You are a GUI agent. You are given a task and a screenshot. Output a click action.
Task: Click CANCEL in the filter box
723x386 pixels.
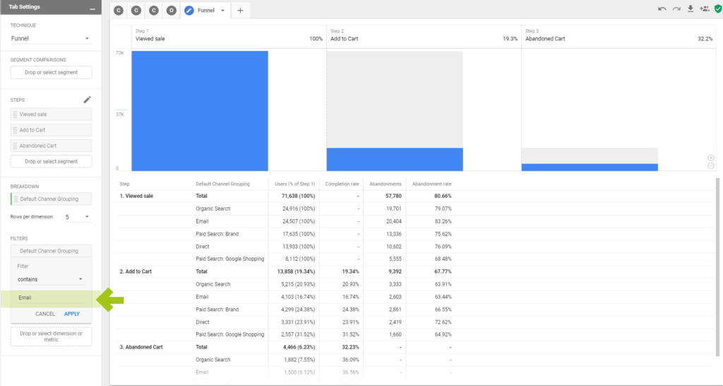coord(45,313)
